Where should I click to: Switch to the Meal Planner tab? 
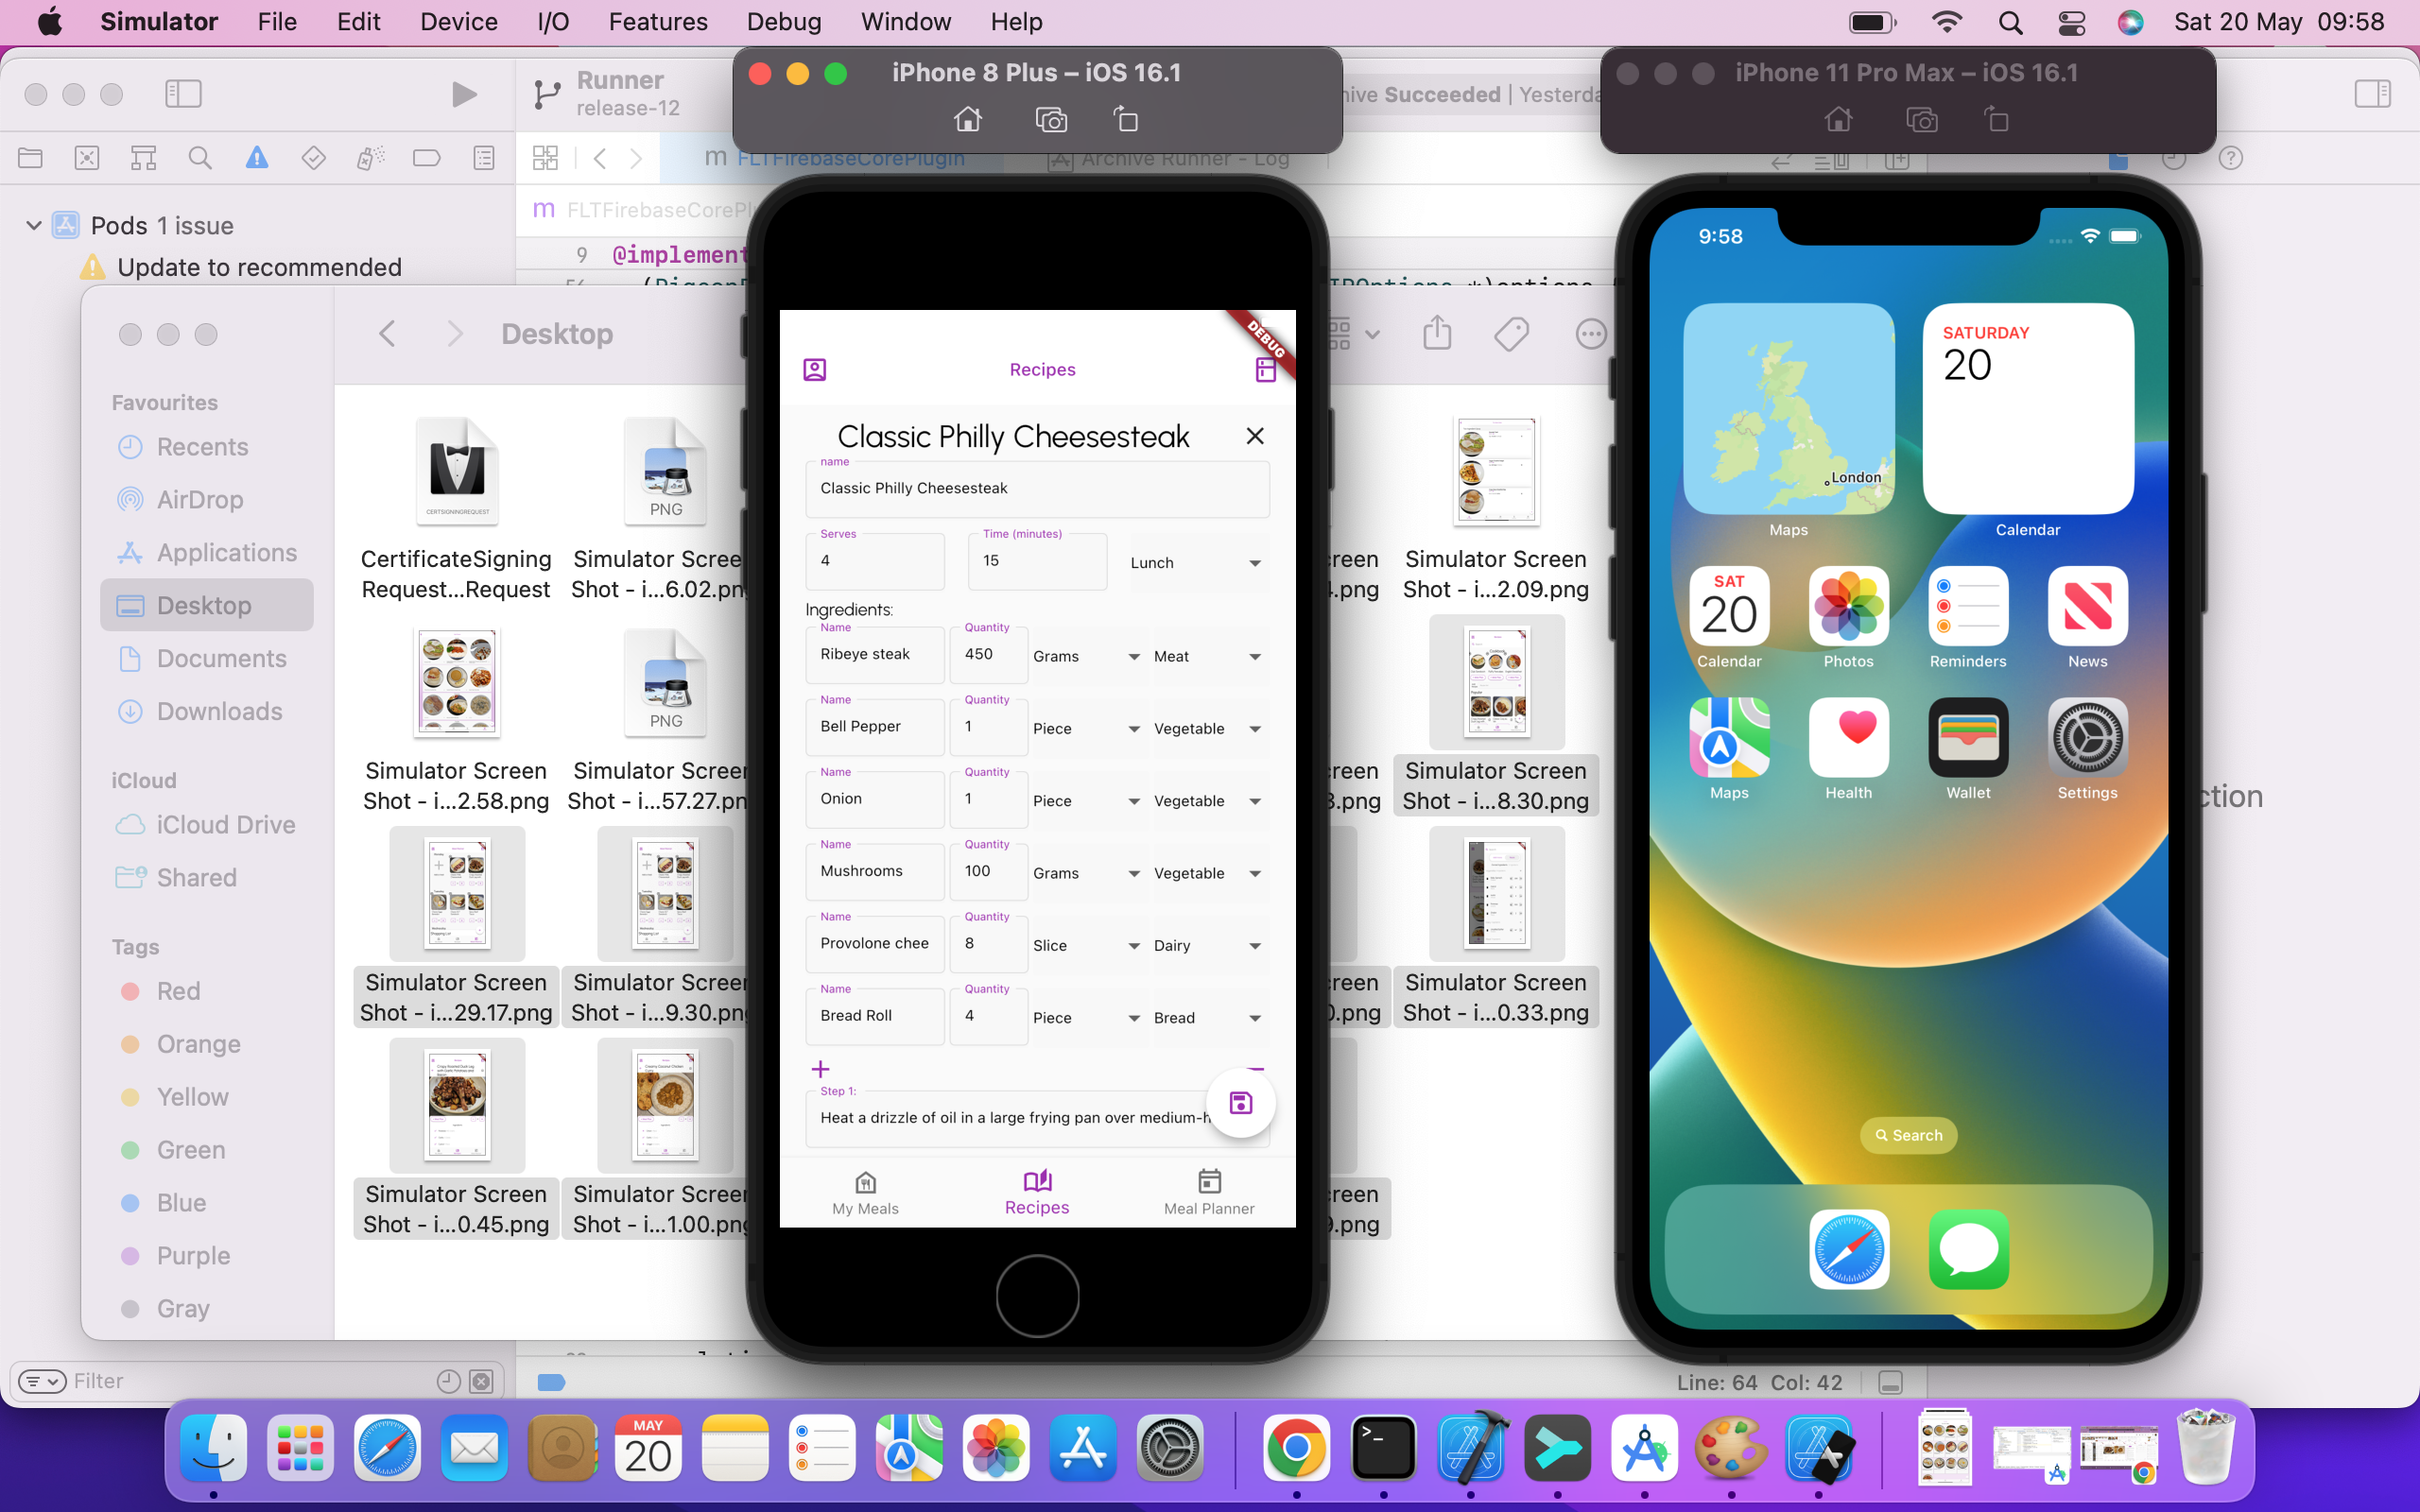pyautogui.click(x=1208, y=1192)
